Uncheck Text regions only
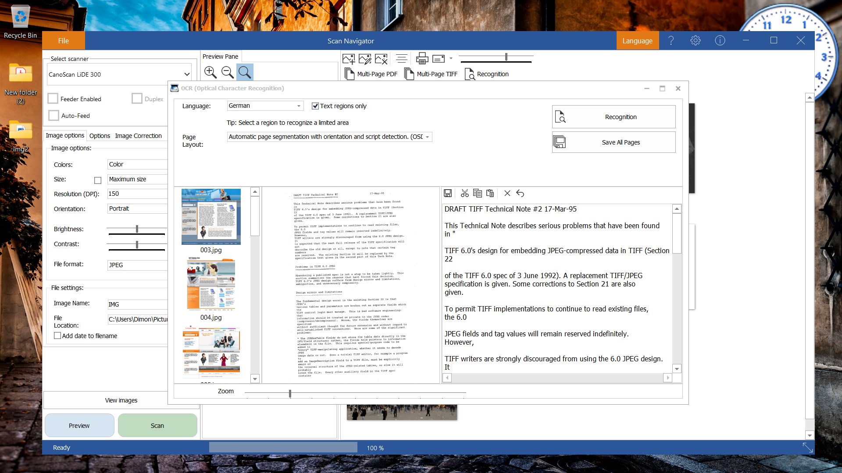 [315, 106]
